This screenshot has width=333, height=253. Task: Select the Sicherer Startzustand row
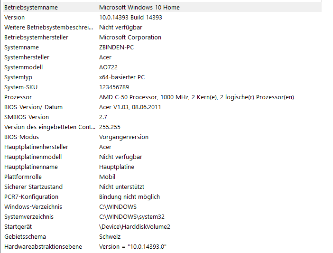(x=162, y=187)
